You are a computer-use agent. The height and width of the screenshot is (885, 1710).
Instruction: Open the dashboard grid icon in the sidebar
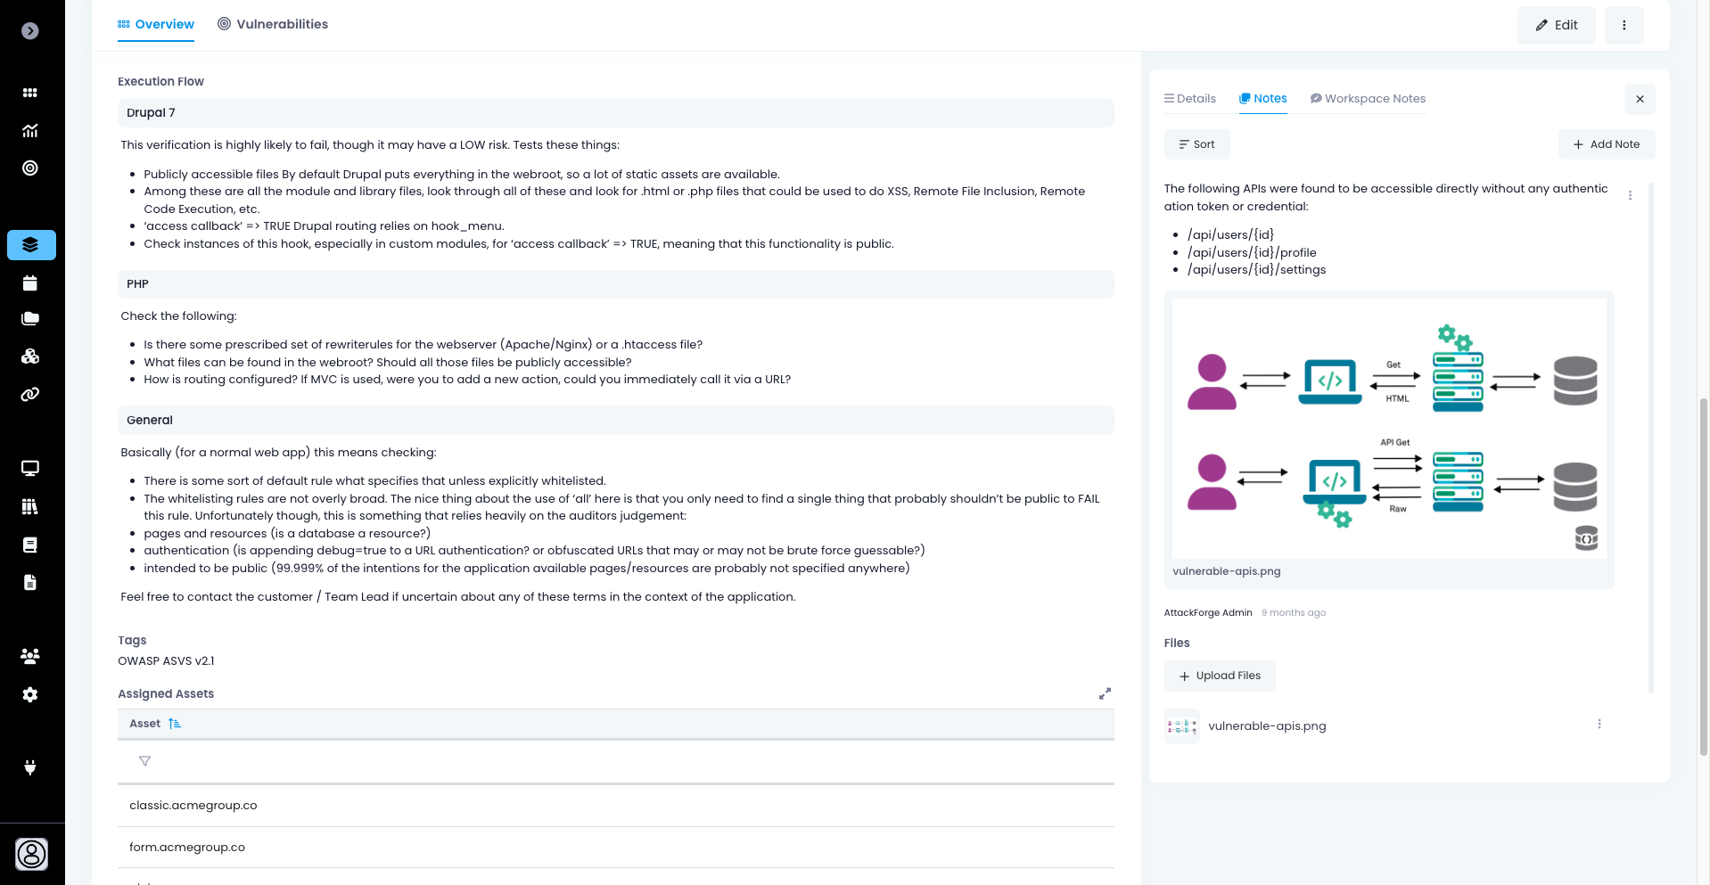click(x=30, y=93)
